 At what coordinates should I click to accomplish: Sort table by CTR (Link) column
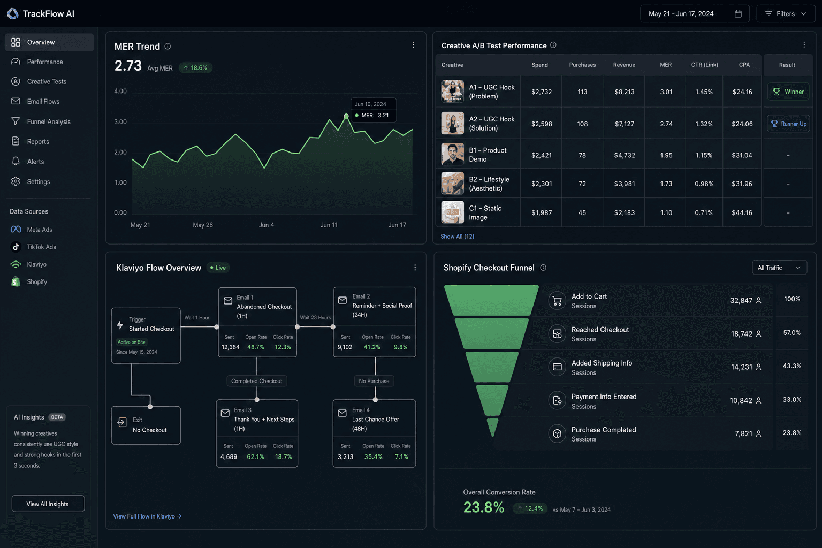704,65
